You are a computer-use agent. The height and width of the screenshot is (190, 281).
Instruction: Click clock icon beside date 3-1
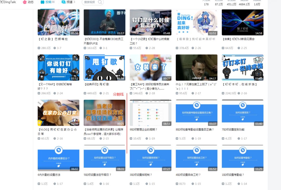click(101, 48)
